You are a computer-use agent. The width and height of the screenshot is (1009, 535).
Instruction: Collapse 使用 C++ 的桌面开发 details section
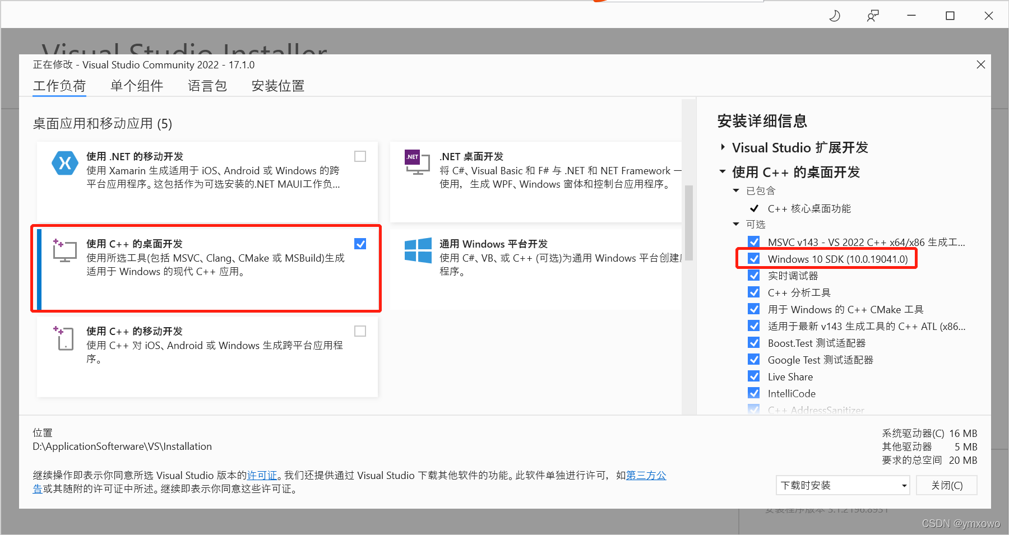723,171
